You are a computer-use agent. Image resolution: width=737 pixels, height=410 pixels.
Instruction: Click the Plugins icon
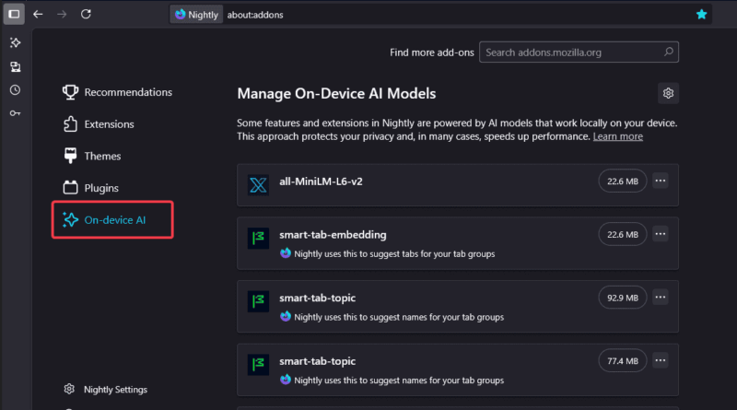click(x=71, y=188)
